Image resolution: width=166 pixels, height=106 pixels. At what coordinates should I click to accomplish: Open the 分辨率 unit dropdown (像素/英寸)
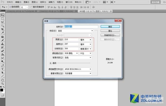pyautogui.click(x=86, y=49)
